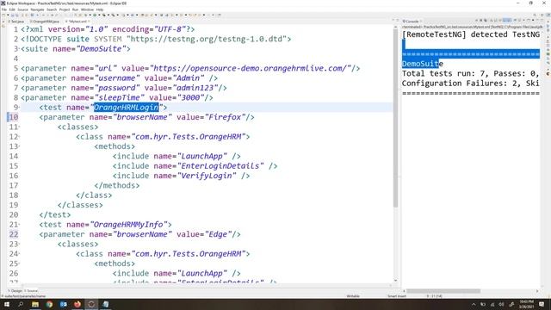The height and width of the screenshot is (310, 551).
Task: Open the Window menu
Action: click(x=87, y=9)
